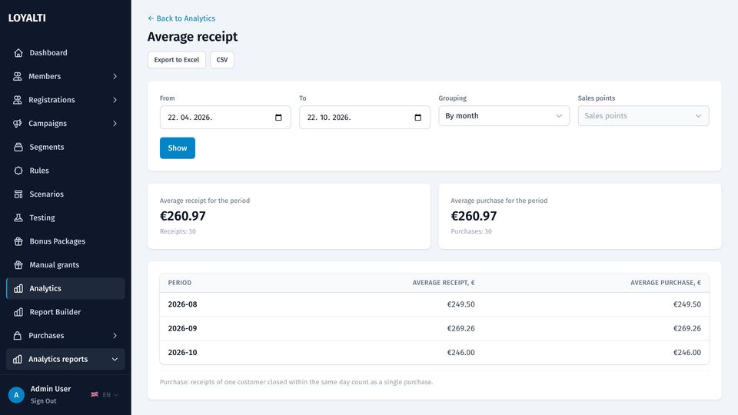Follow the Back to Analytics link
This screenshot has height=415, width=738.
coord(181,18)
